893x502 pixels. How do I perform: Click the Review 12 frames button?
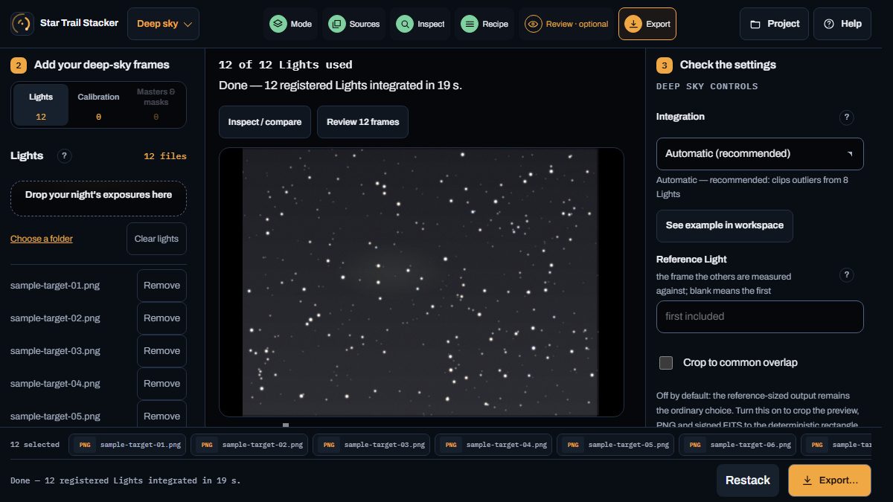click(362, 122)
